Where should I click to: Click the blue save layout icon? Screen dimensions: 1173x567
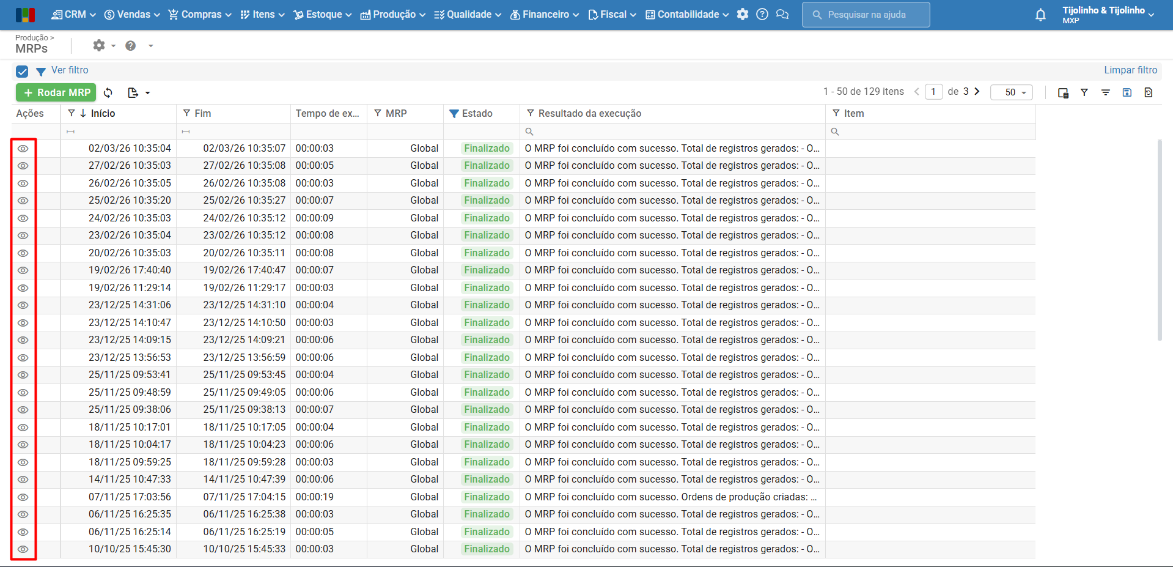[1127, 92]
